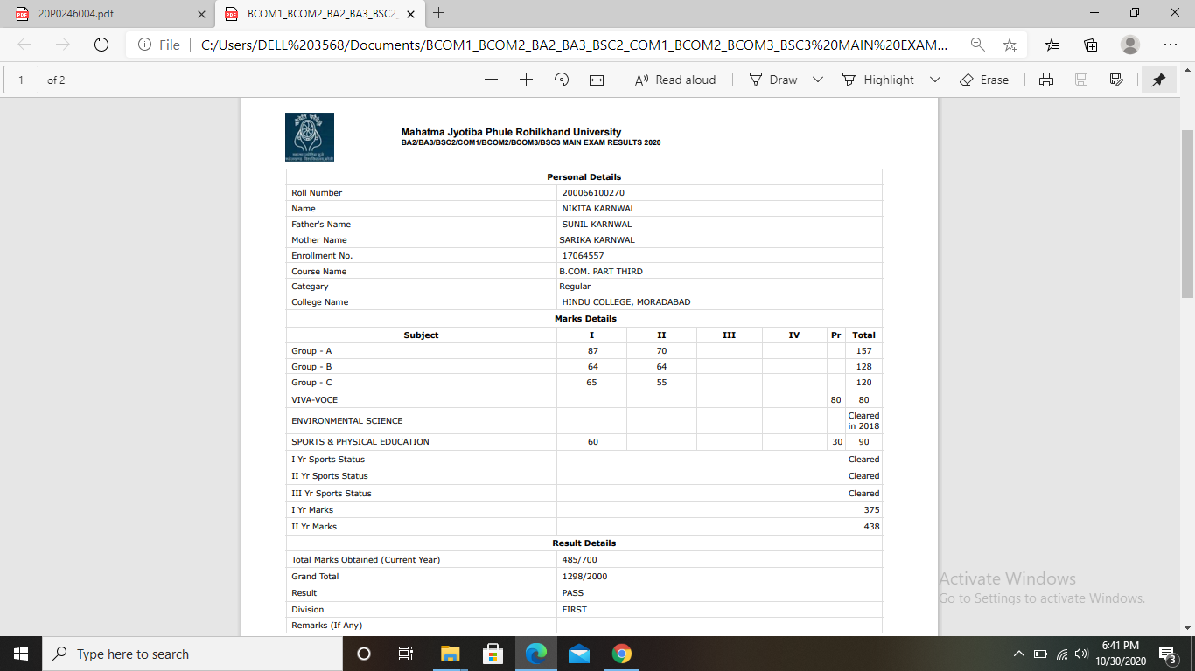Close the 20P0246004.pdf tab
This screenshot has height=671, width=1195.
click(x=201, y=14)
